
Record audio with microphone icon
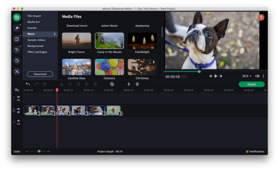pyautogui.click(x=129, y=84)
